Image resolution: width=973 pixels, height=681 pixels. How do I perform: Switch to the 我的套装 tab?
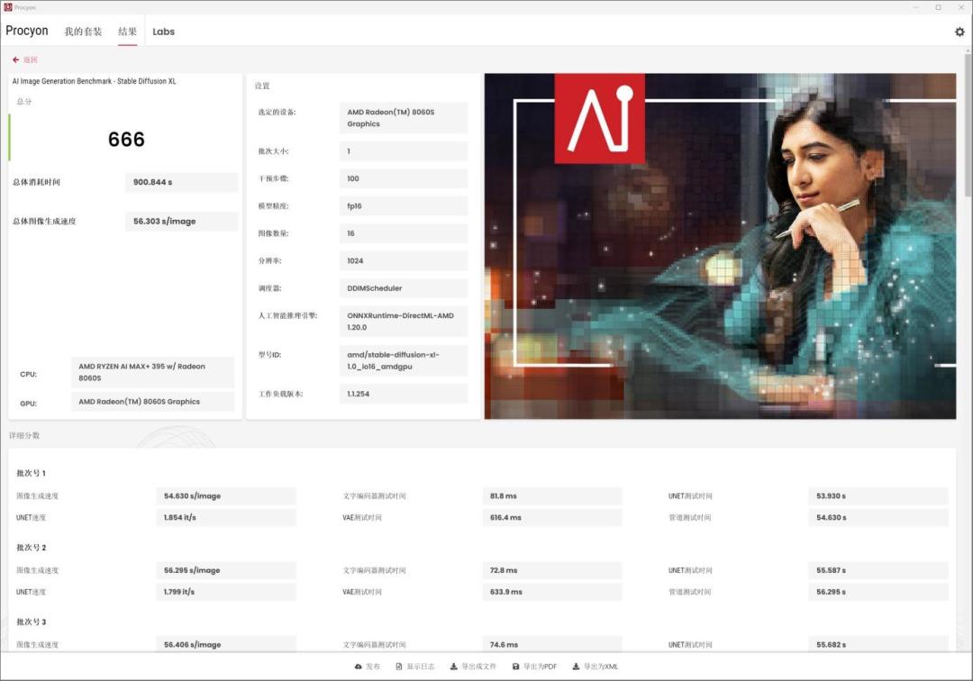coord(83,32)
